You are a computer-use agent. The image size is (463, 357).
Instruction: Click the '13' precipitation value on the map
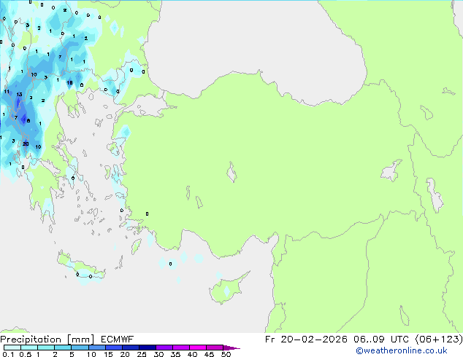(19, 95)
